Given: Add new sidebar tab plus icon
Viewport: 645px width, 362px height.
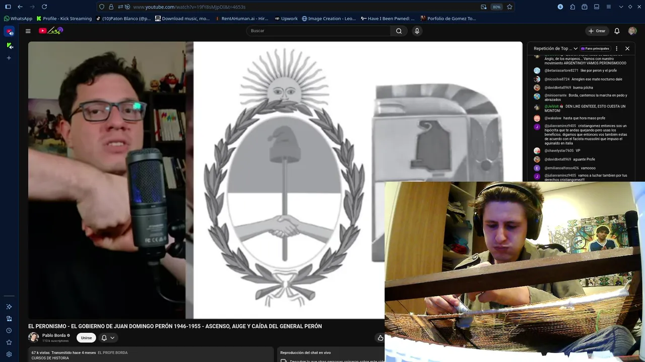Looking at the screenshot, I should (9, 58).
